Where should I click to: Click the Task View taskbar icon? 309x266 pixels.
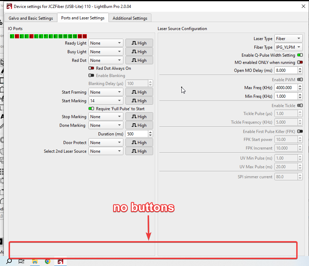click(x=21, y=262)
